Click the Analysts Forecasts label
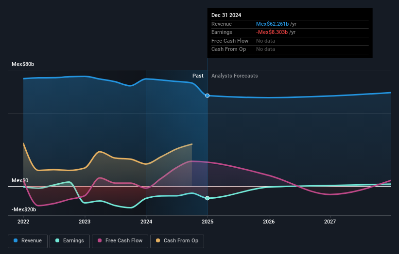Viewport: 399px width, 254px height. point(235,76)
